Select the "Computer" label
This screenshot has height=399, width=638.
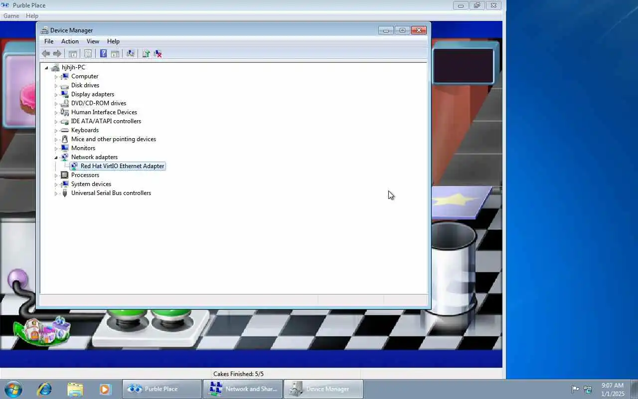(x=85, y=76)
